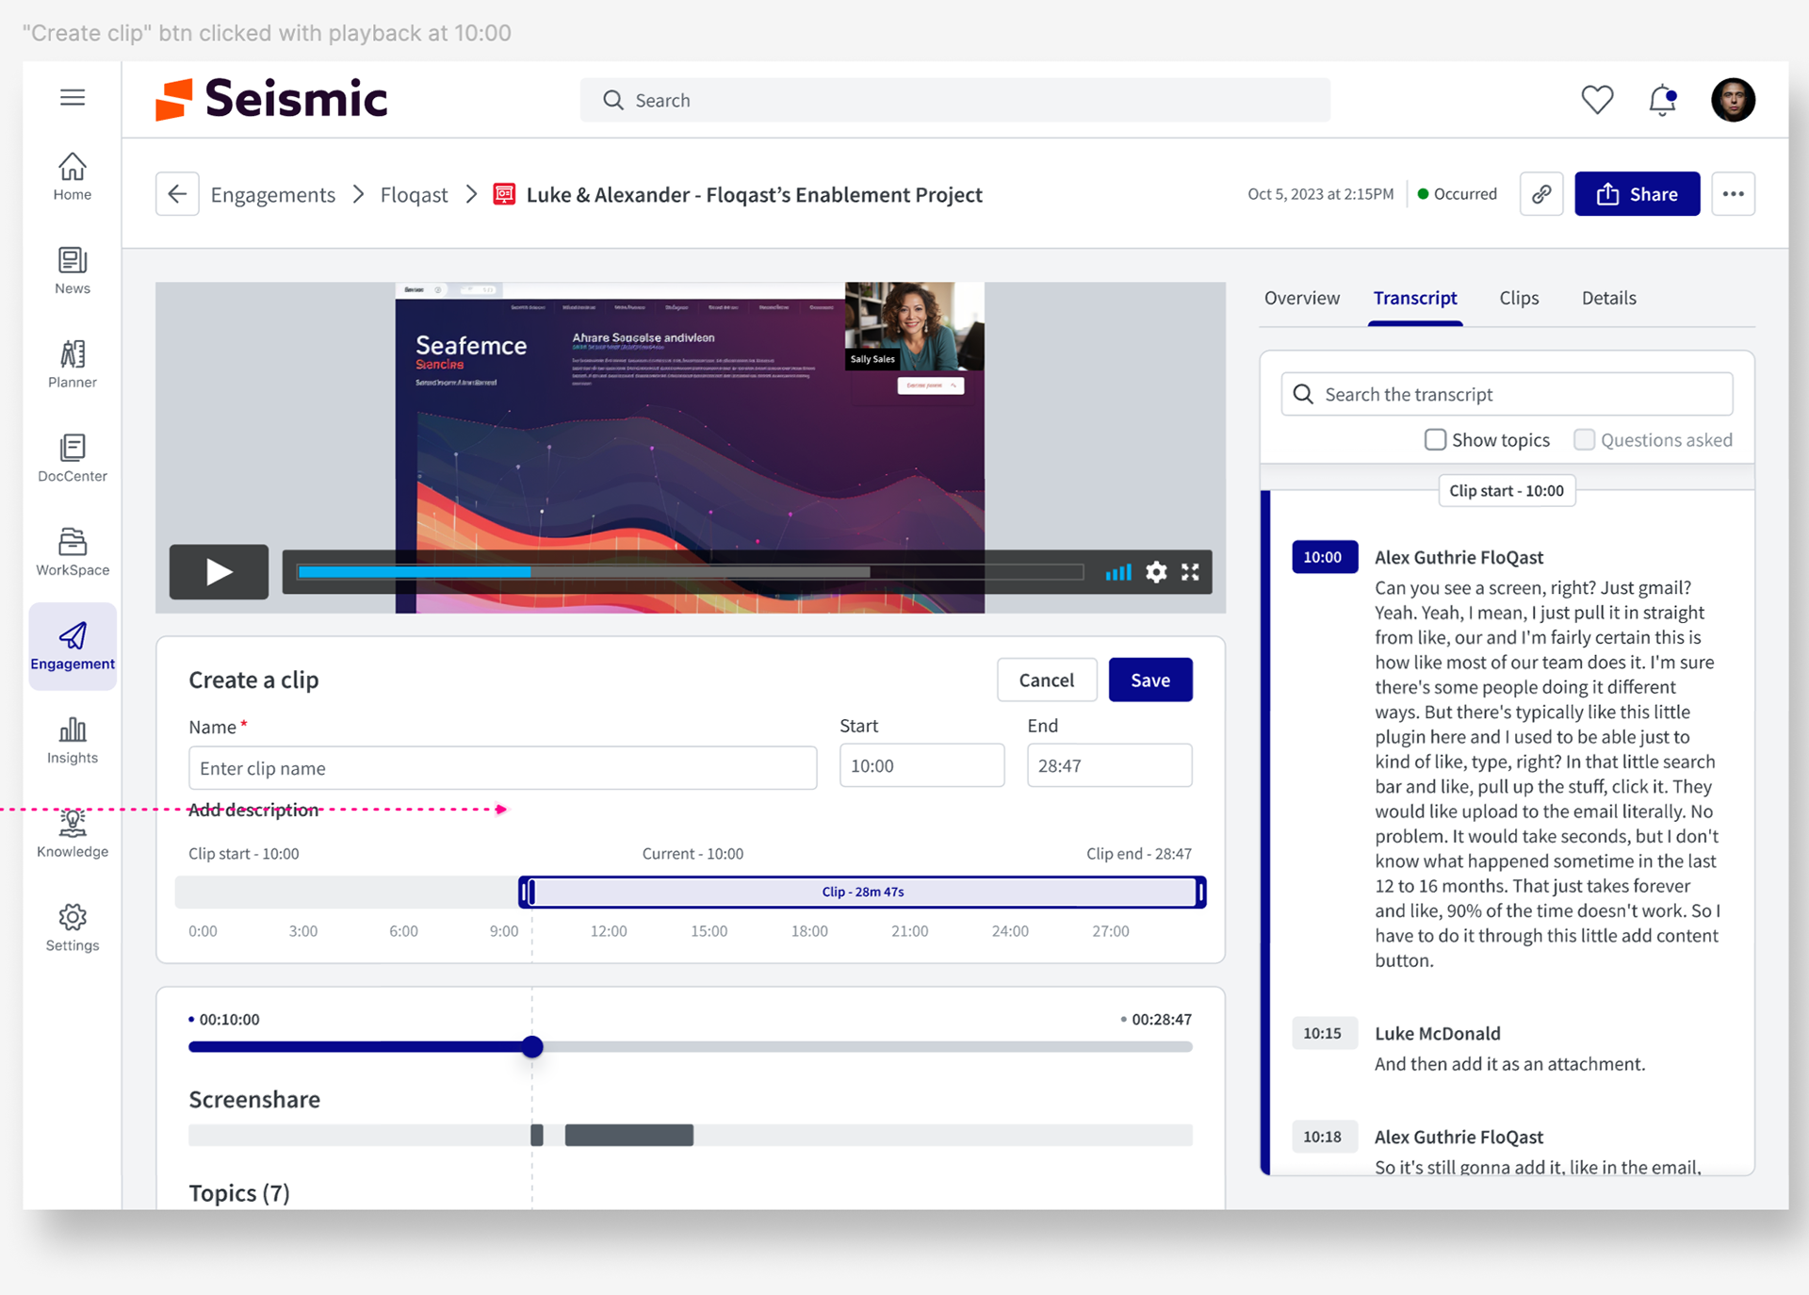
Task: Click the playback position slider knob
Action: tap(532, 1046)
